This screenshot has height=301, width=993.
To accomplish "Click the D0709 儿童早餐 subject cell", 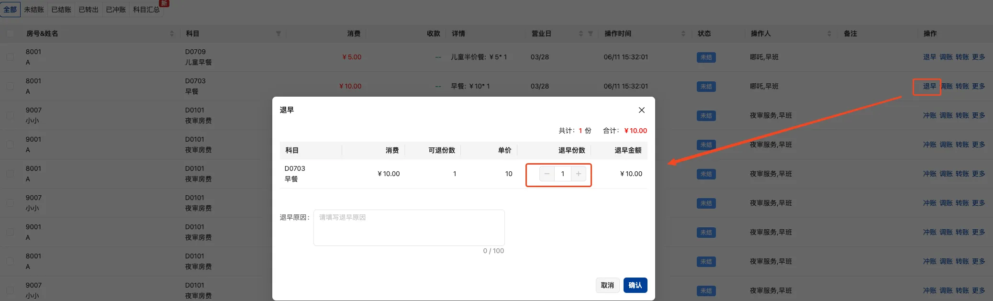I will [199, 57].
